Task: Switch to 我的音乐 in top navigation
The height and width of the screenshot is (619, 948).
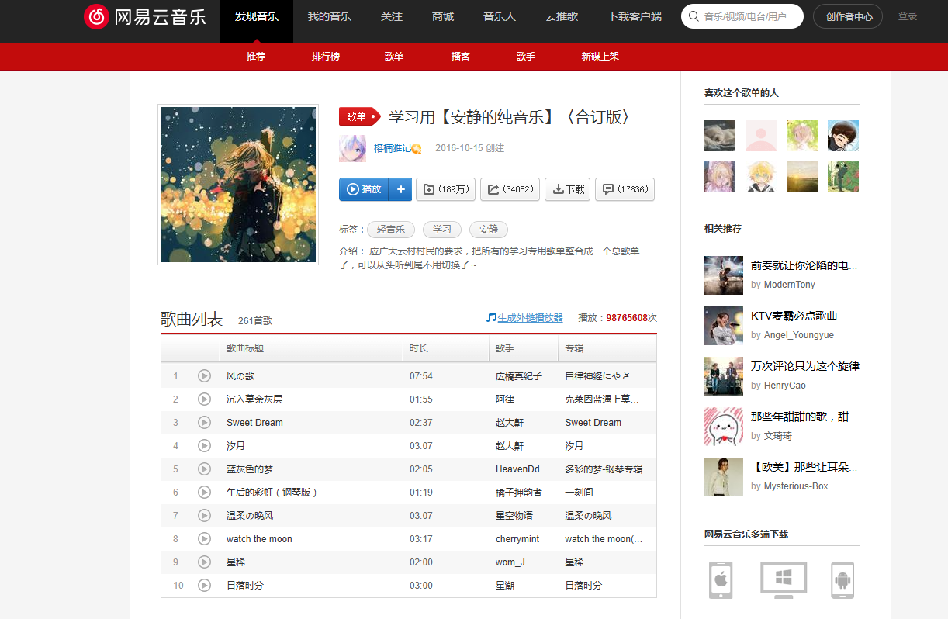Action: point(329,16)
